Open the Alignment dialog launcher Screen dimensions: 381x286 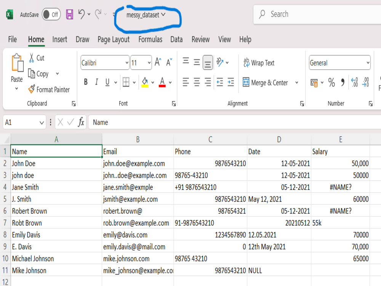pyautogui.click(x=302, y=104)
